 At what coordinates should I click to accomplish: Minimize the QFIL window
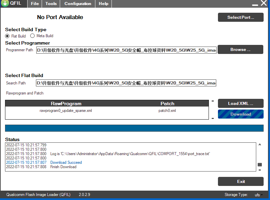pos(255,5)
